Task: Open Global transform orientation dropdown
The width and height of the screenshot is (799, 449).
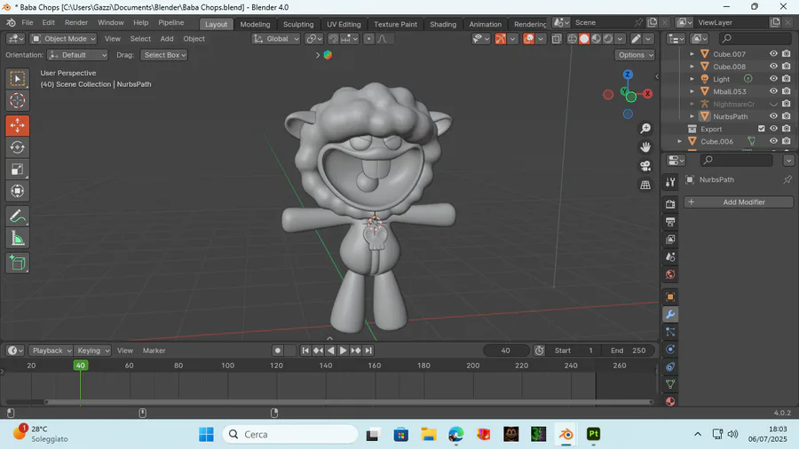Action: point(276,39)
